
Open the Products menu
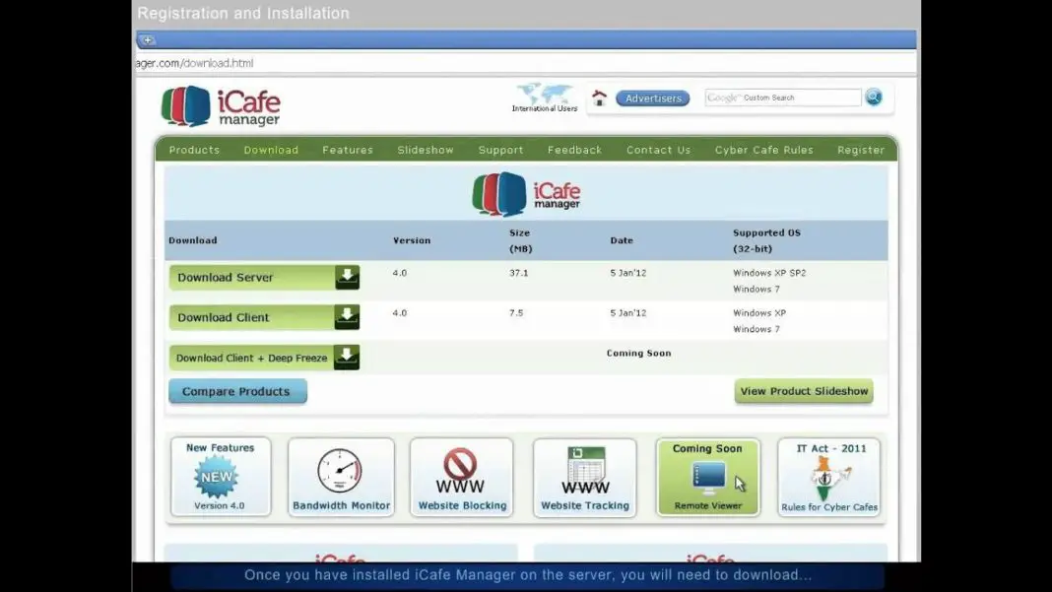[x=195, y=150]
